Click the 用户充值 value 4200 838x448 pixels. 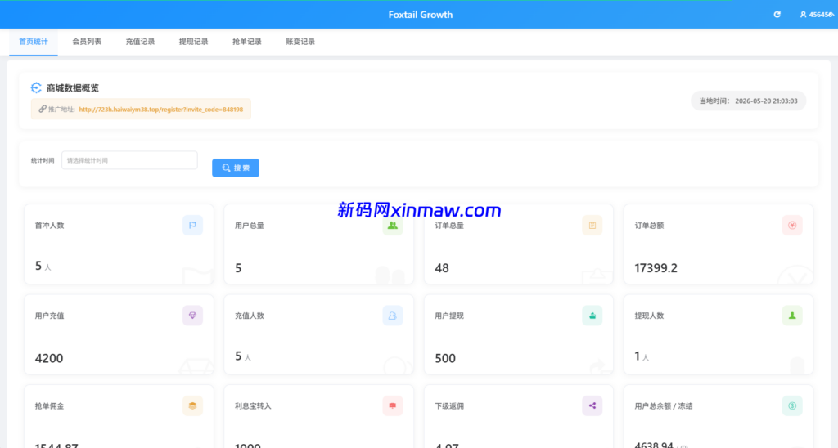(49, 358)
